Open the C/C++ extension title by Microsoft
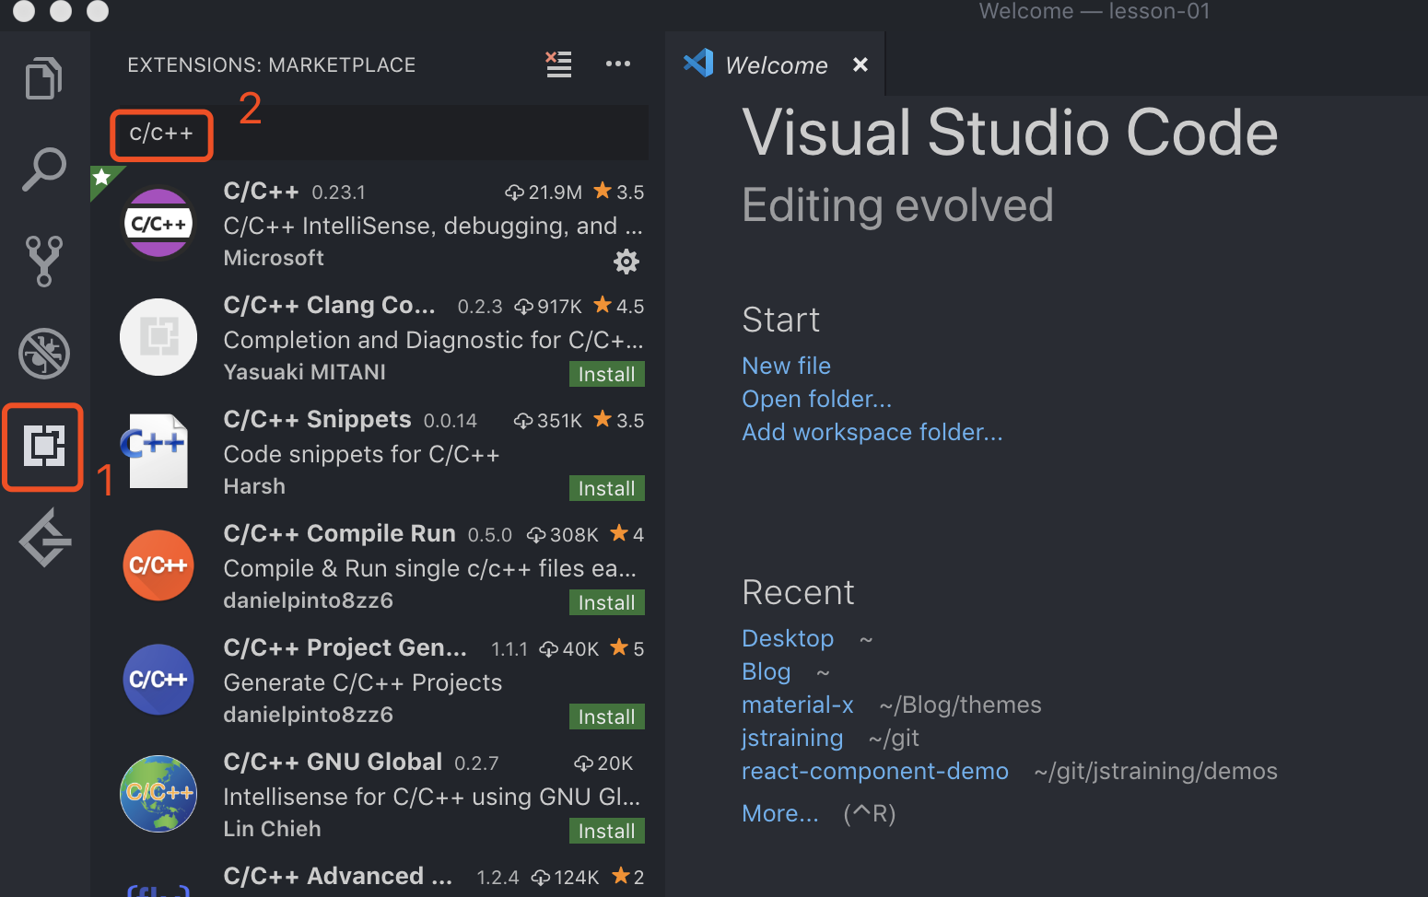Screen dimensions: 1428x897 pyautogui.click(x=261, y=191)
